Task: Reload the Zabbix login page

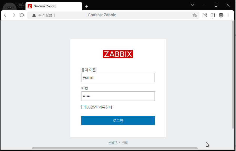Action: (x=22, y=15)
